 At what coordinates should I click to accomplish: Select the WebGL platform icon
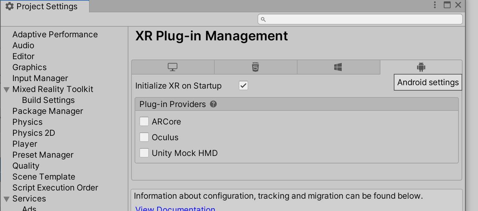click(256, 67)
